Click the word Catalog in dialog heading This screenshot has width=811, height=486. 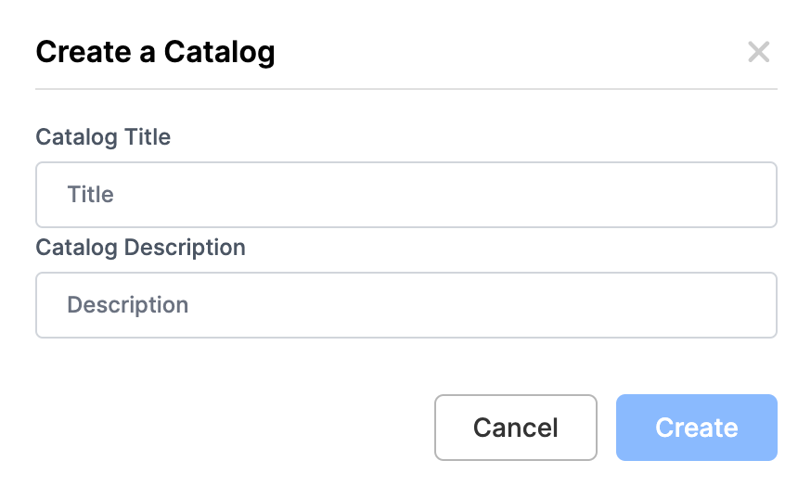220,52
